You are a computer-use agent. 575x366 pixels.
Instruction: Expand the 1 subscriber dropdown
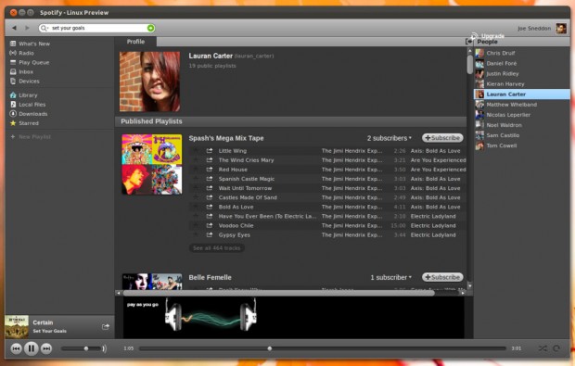click(391, 277)
